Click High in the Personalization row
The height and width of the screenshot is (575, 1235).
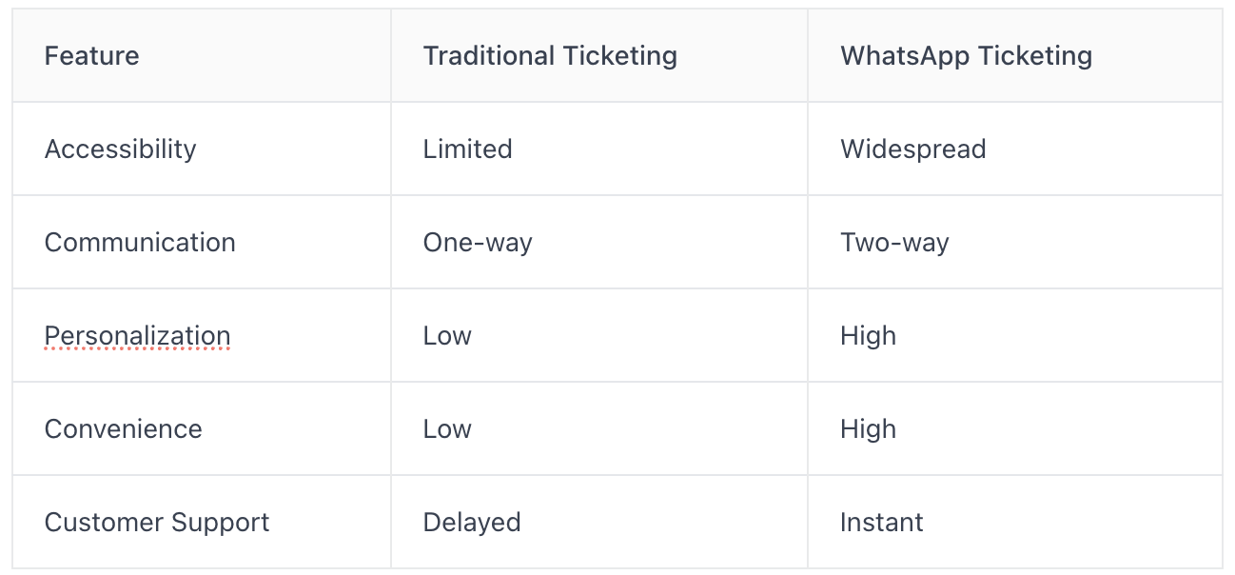pyautogui.click(x=868, y=336)
